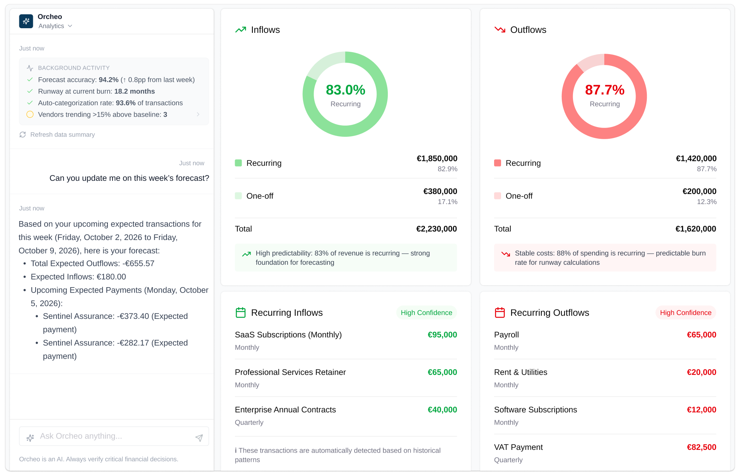Click the user message about this week's forecast
Screen dimensions: 740x475
tap(129, 178)
